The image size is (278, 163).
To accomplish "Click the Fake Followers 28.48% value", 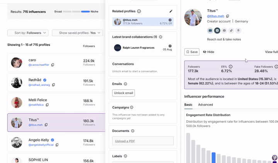I will pos(261,71).
